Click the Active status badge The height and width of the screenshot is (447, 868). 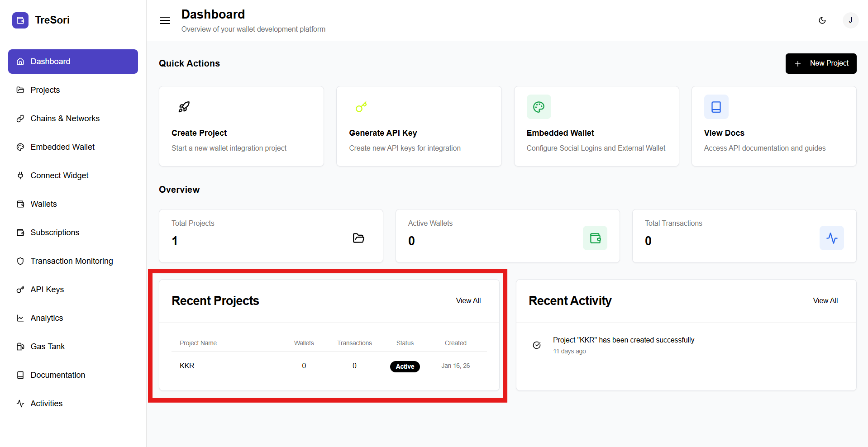[x=405, y=366]
